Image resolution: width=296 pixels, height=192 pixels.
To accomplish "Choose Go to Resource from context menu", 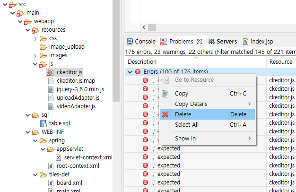I will (207, 80).
